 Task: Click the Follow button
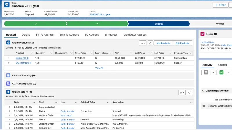[220, 5]
